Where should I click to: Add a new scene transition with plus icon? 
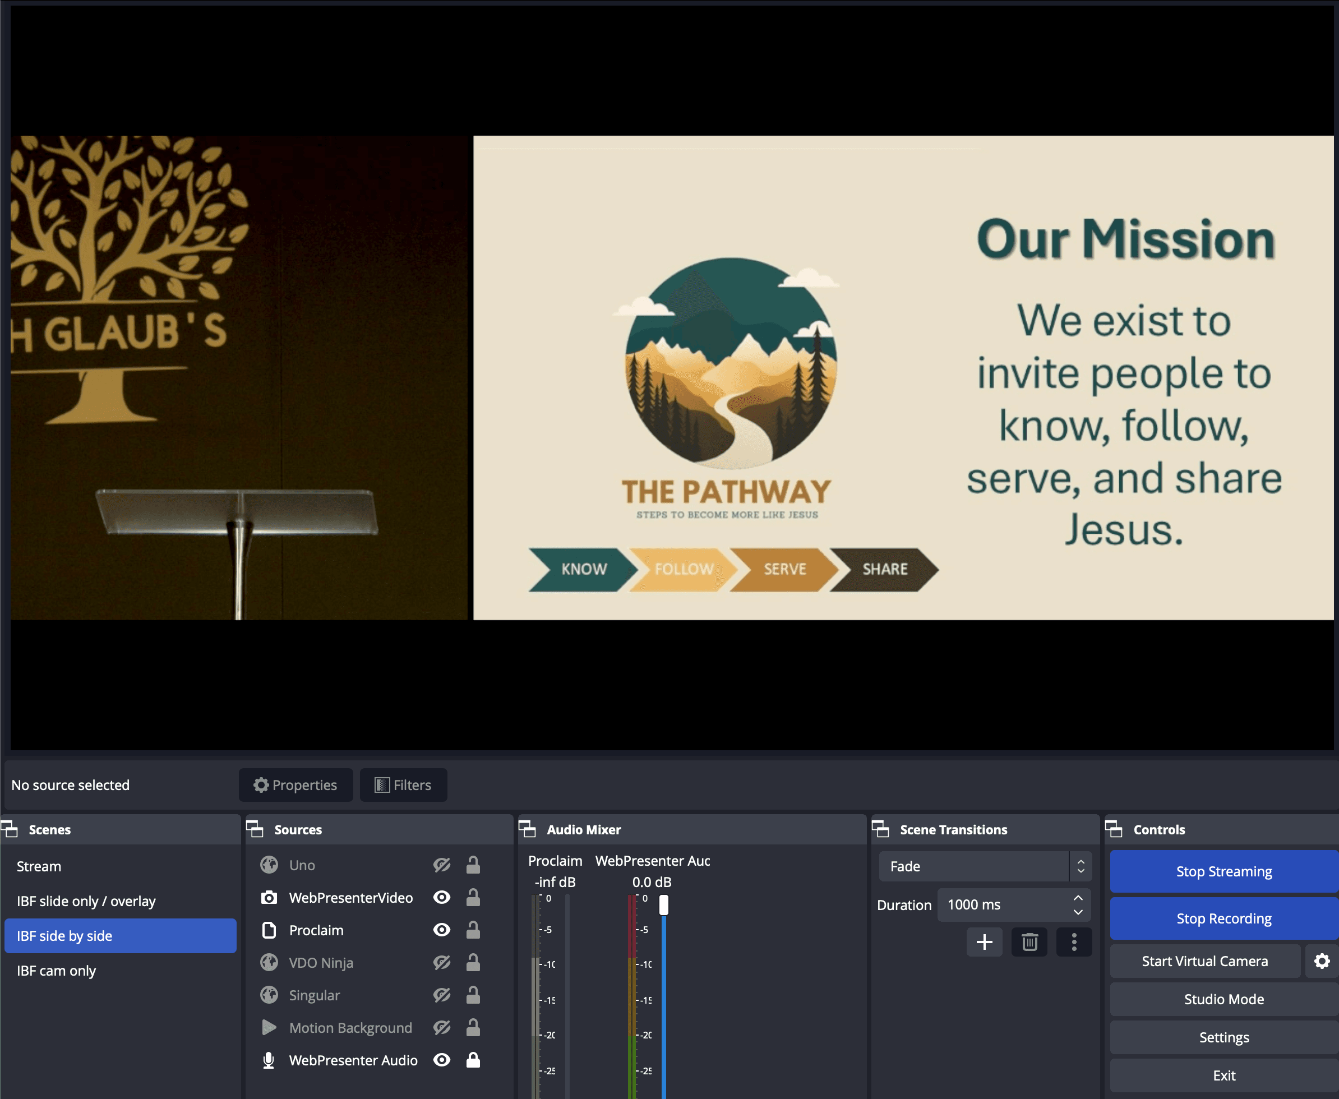[x=984, y=942]
